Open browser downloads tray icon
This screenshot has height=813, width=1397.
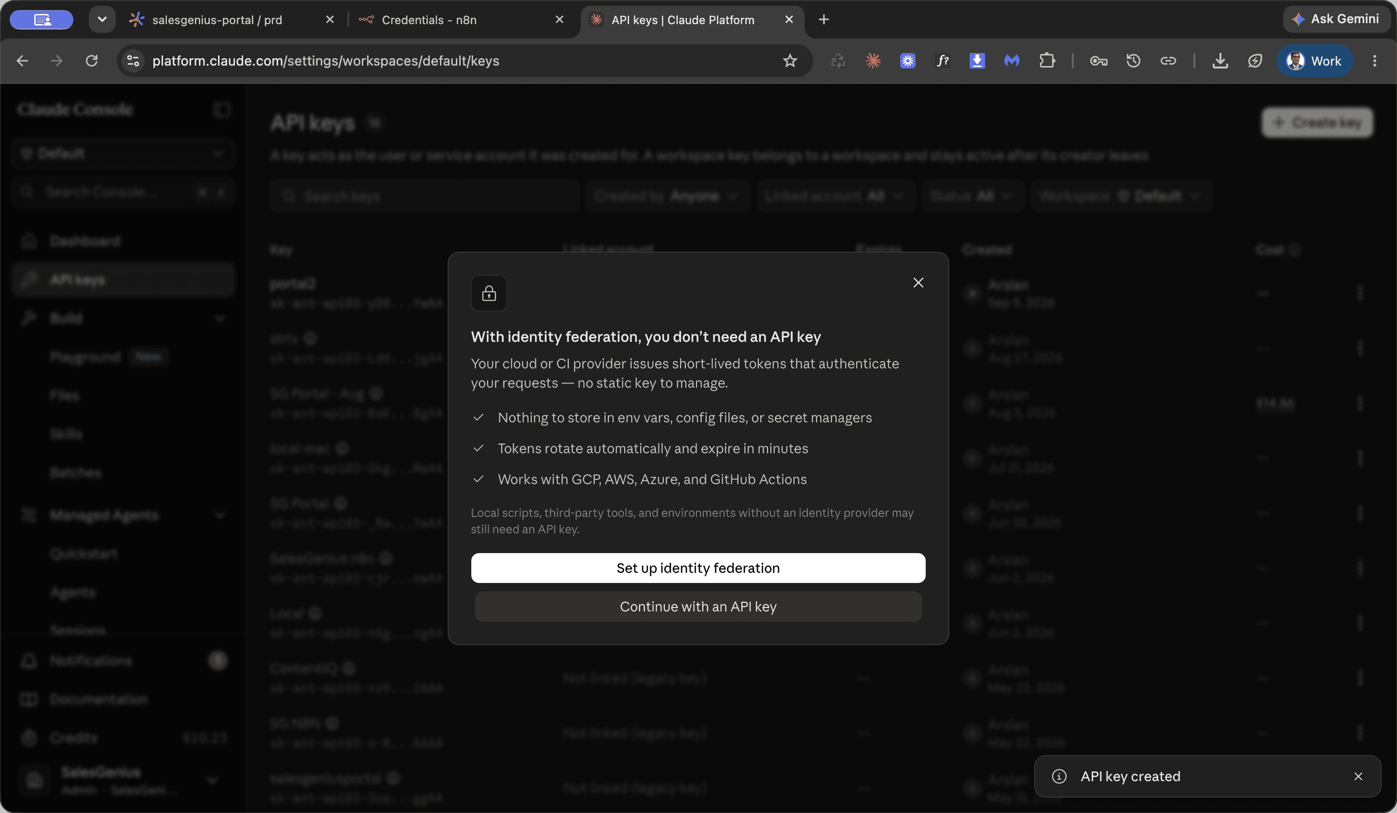pyautogui.click(x=1220, y=61)
